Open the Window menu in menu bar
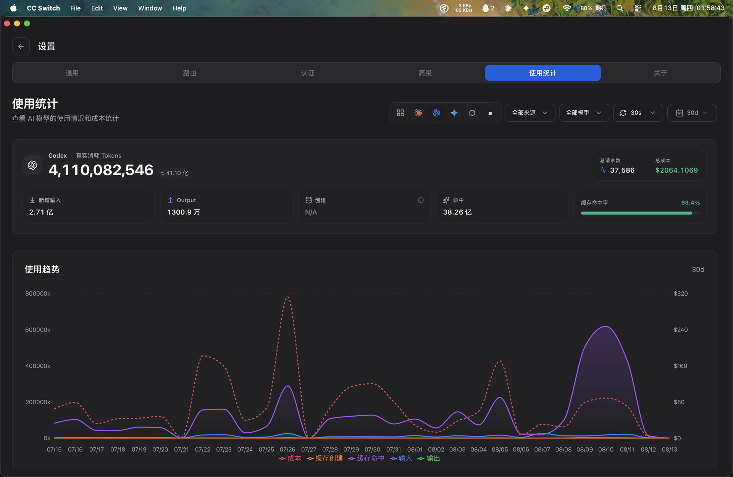733x477 pixels. click(x=150, y=8)
